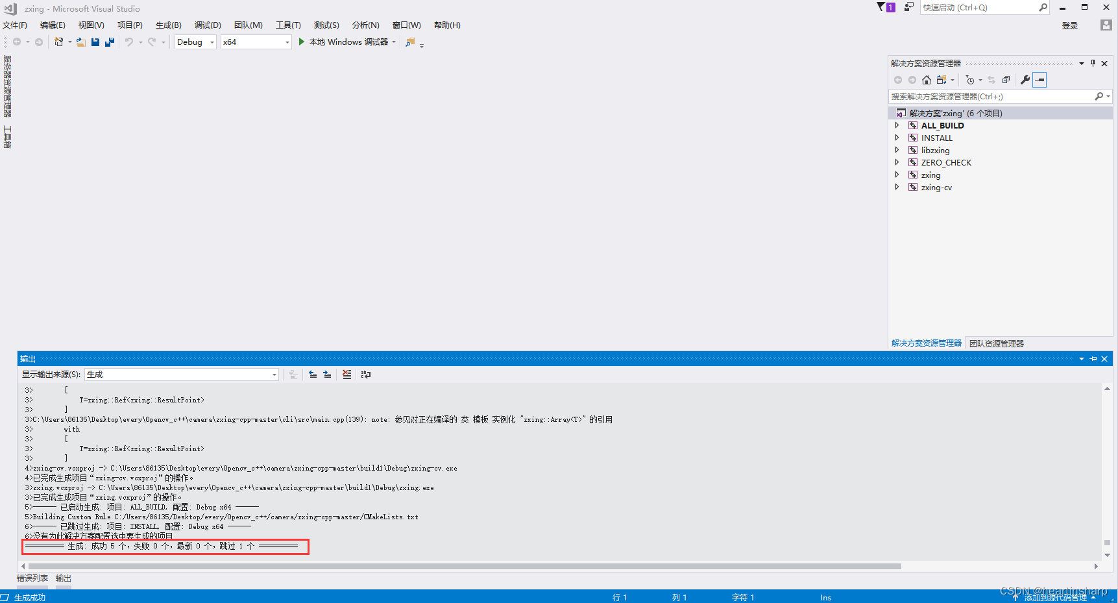Click the Save icon on the toolbar
This screenshot has width=1118, height=603.
point(95,42)
